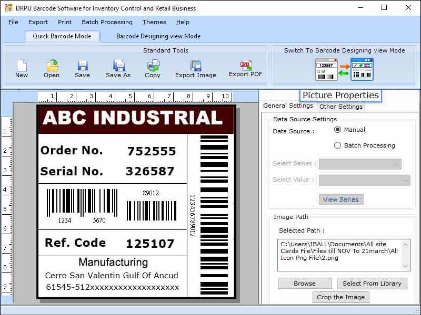421x315 pixels.
Task: Crop the Image with its button
Action: [342, 297]
